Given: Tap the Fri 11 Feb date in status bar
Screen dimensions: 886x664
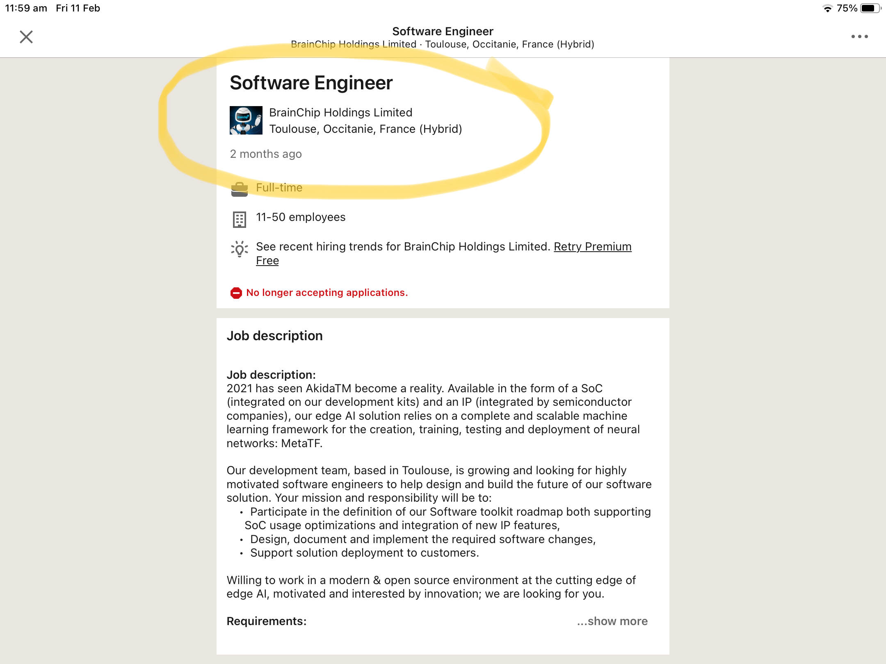Looking at the screenshot, I should [78, 8].
